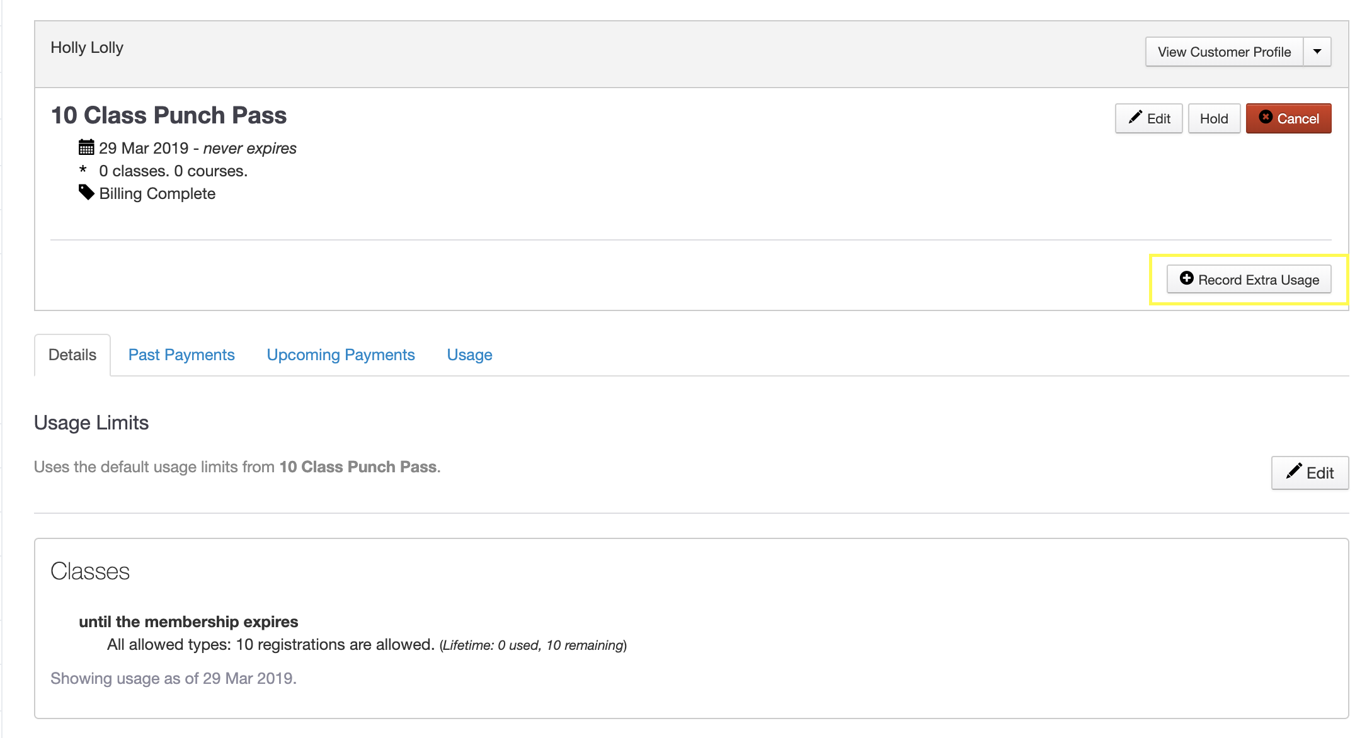Cancel the 10 Class Punch Pass

(1288, 118)
